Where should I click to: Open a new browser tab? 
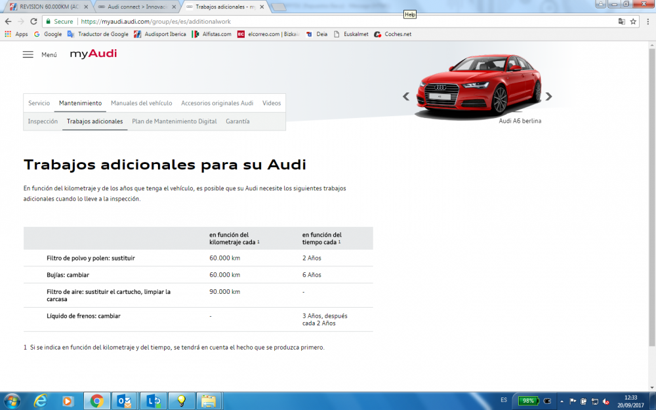(279, 7)
